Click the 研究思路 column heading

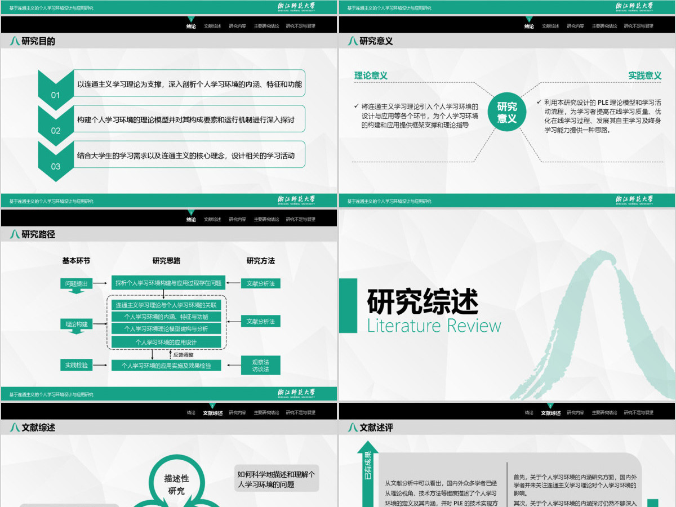tap(166, 261)
